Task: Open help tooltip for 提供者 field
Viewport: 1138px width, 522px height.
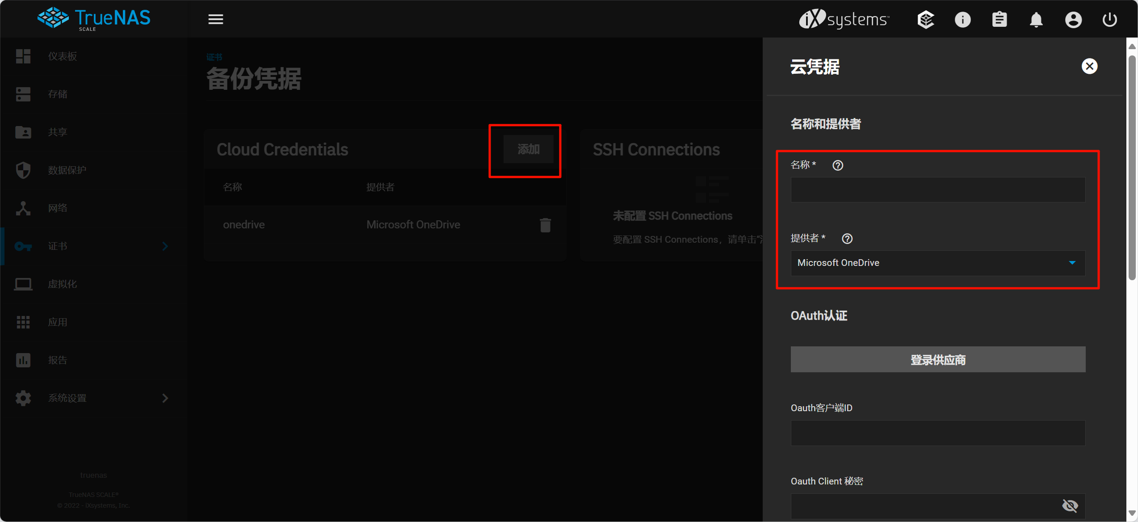Action: pos(847,239)
